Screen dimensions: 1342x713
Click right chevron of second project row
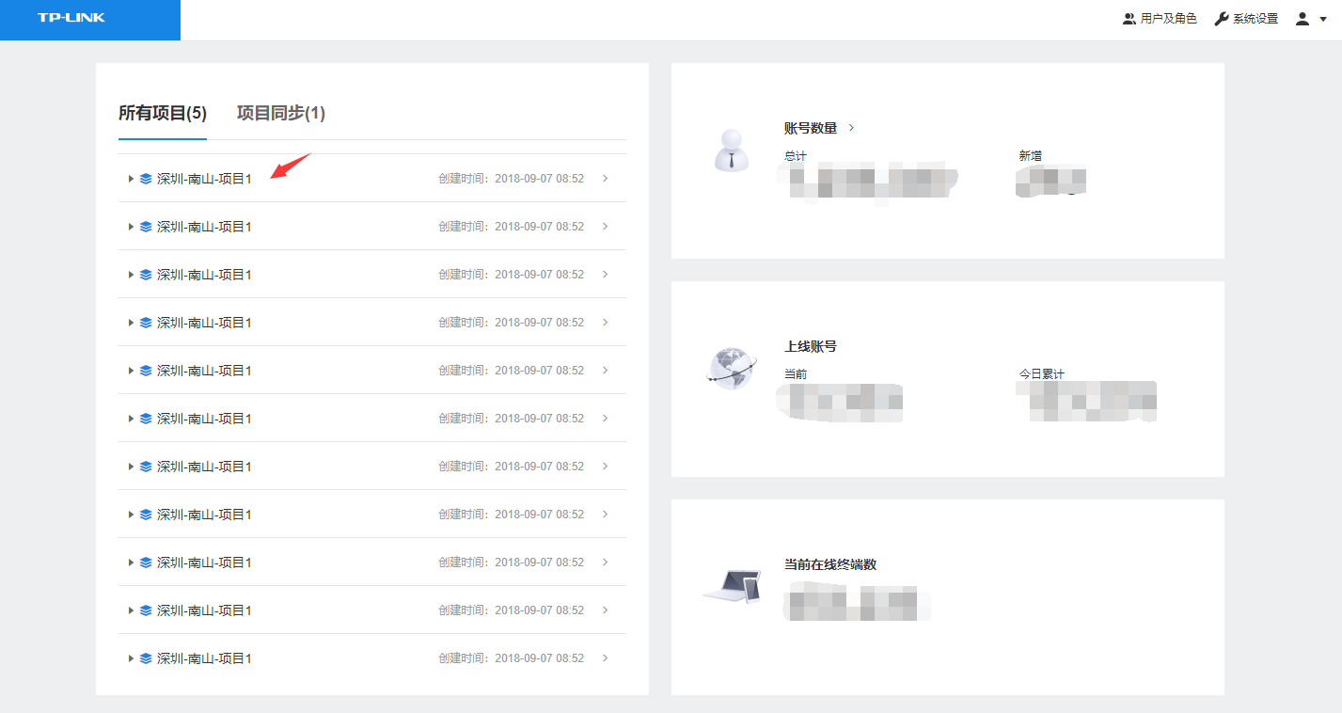click(x=605, y=227)
